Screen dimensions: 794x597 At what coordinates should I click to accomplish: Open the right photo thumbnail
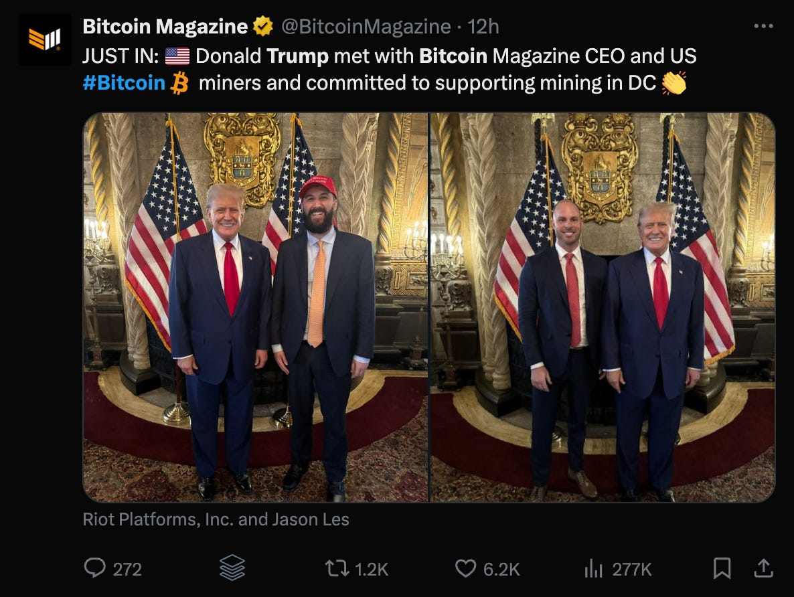pos(603,307)
